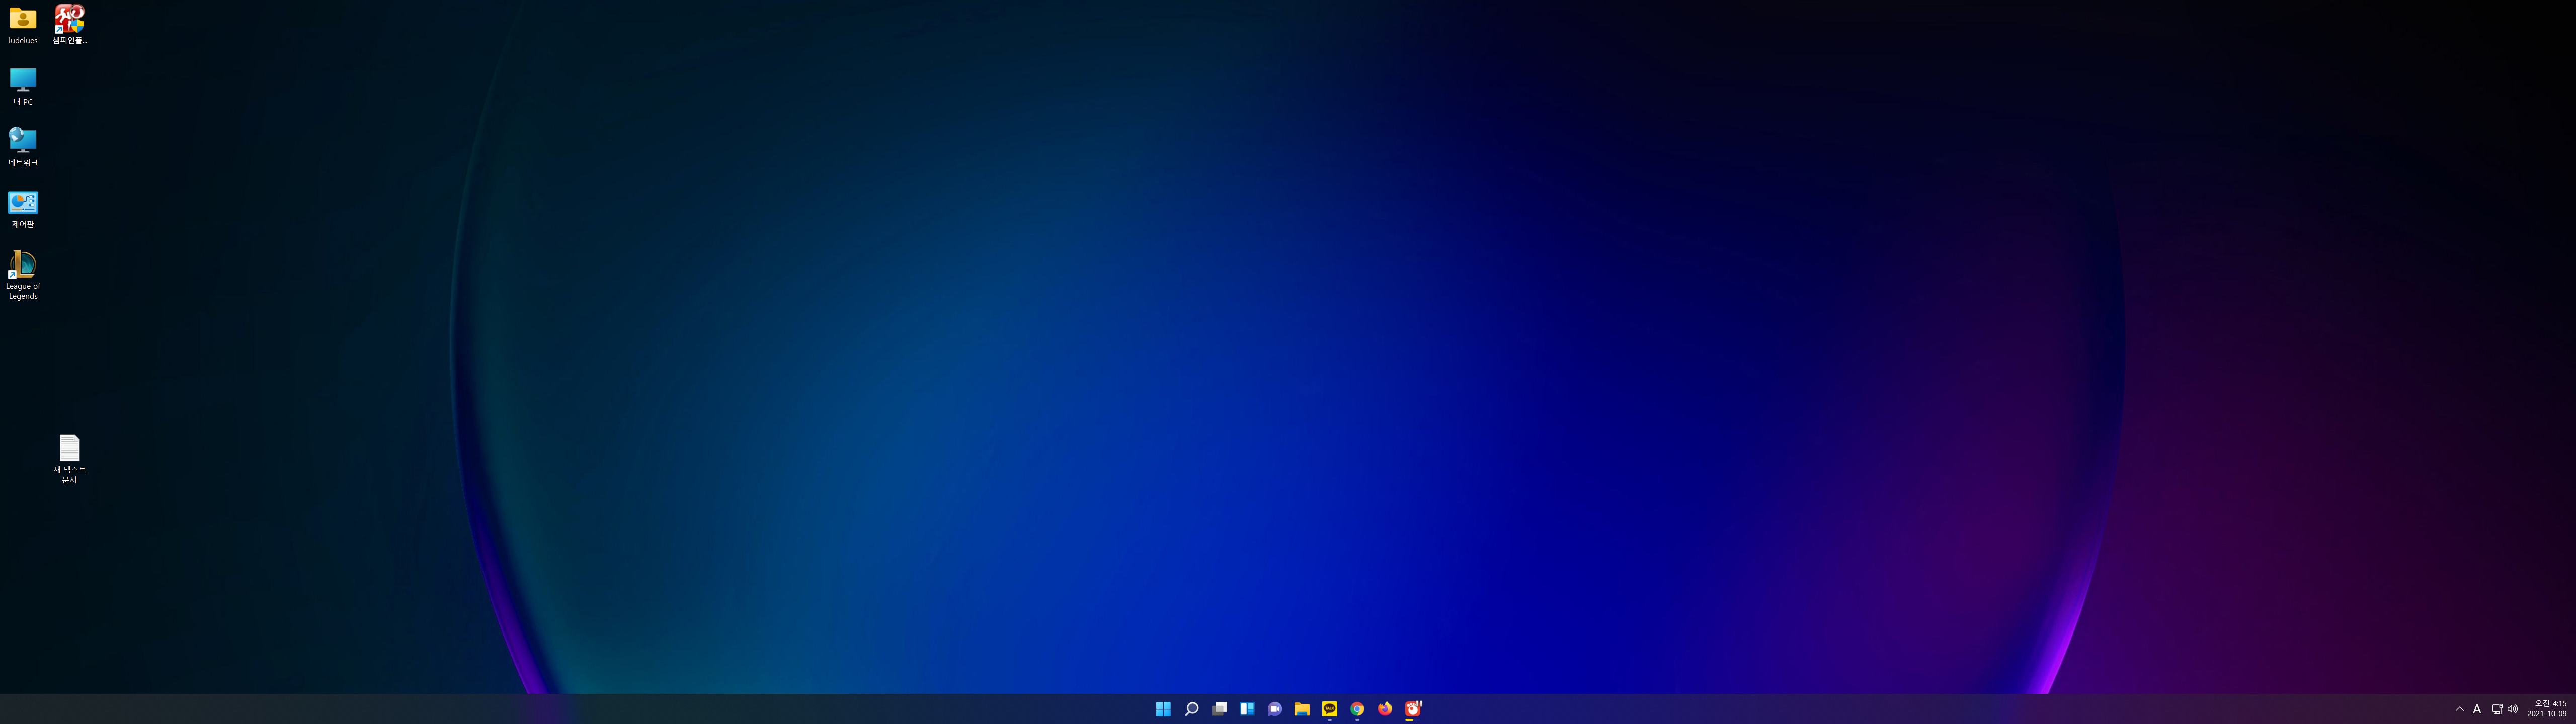Screen dimensions: 2576x724
Task: Open File Explorer from taskbar
Action: (1302, 709)
